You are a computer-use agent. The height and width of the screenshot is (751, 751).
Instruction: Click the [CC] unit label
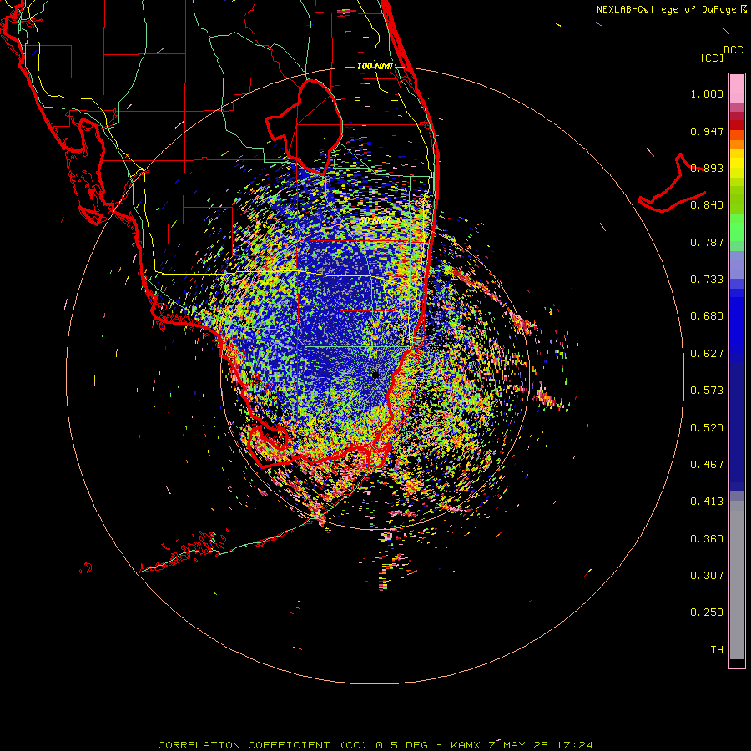point(713,58)
